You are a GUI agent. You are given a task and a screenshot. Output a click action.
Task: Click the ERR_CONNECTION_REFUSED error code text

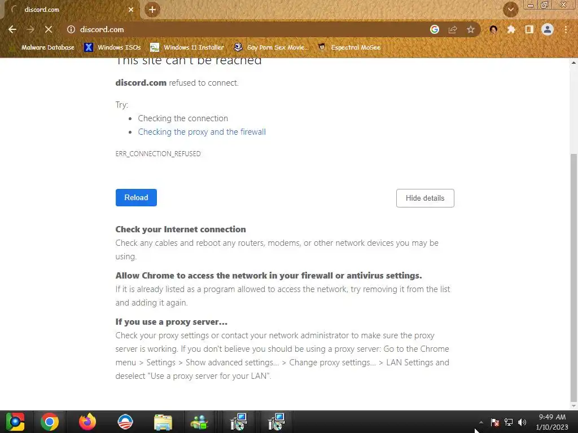(x=158, y=153)
